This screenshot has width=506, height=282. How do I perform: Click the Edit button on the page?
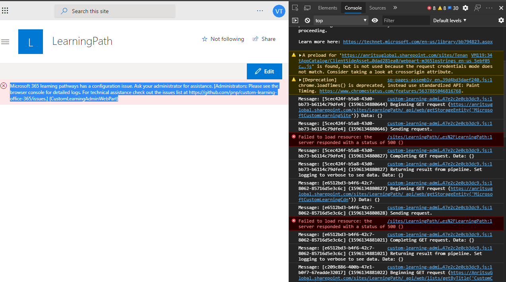tap(264, 71)
